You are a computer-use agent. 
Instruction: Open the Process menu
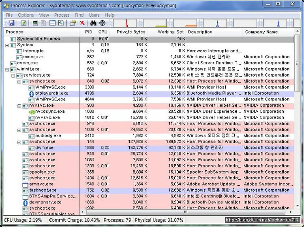62,15
